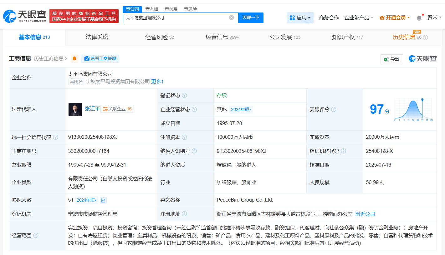Select the 查老板 search tab
Screen dimensions: 445x255
(152, 9)
